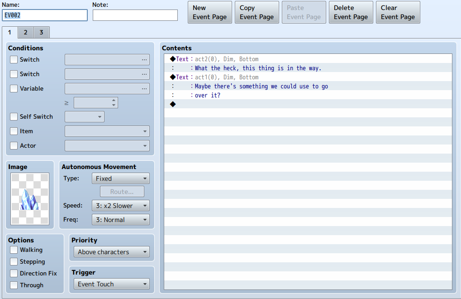Enable the Self Switch condition checkbox
The width and height of the screenshot is (461, 299).
pyautogui.click(x=14, y=116)
